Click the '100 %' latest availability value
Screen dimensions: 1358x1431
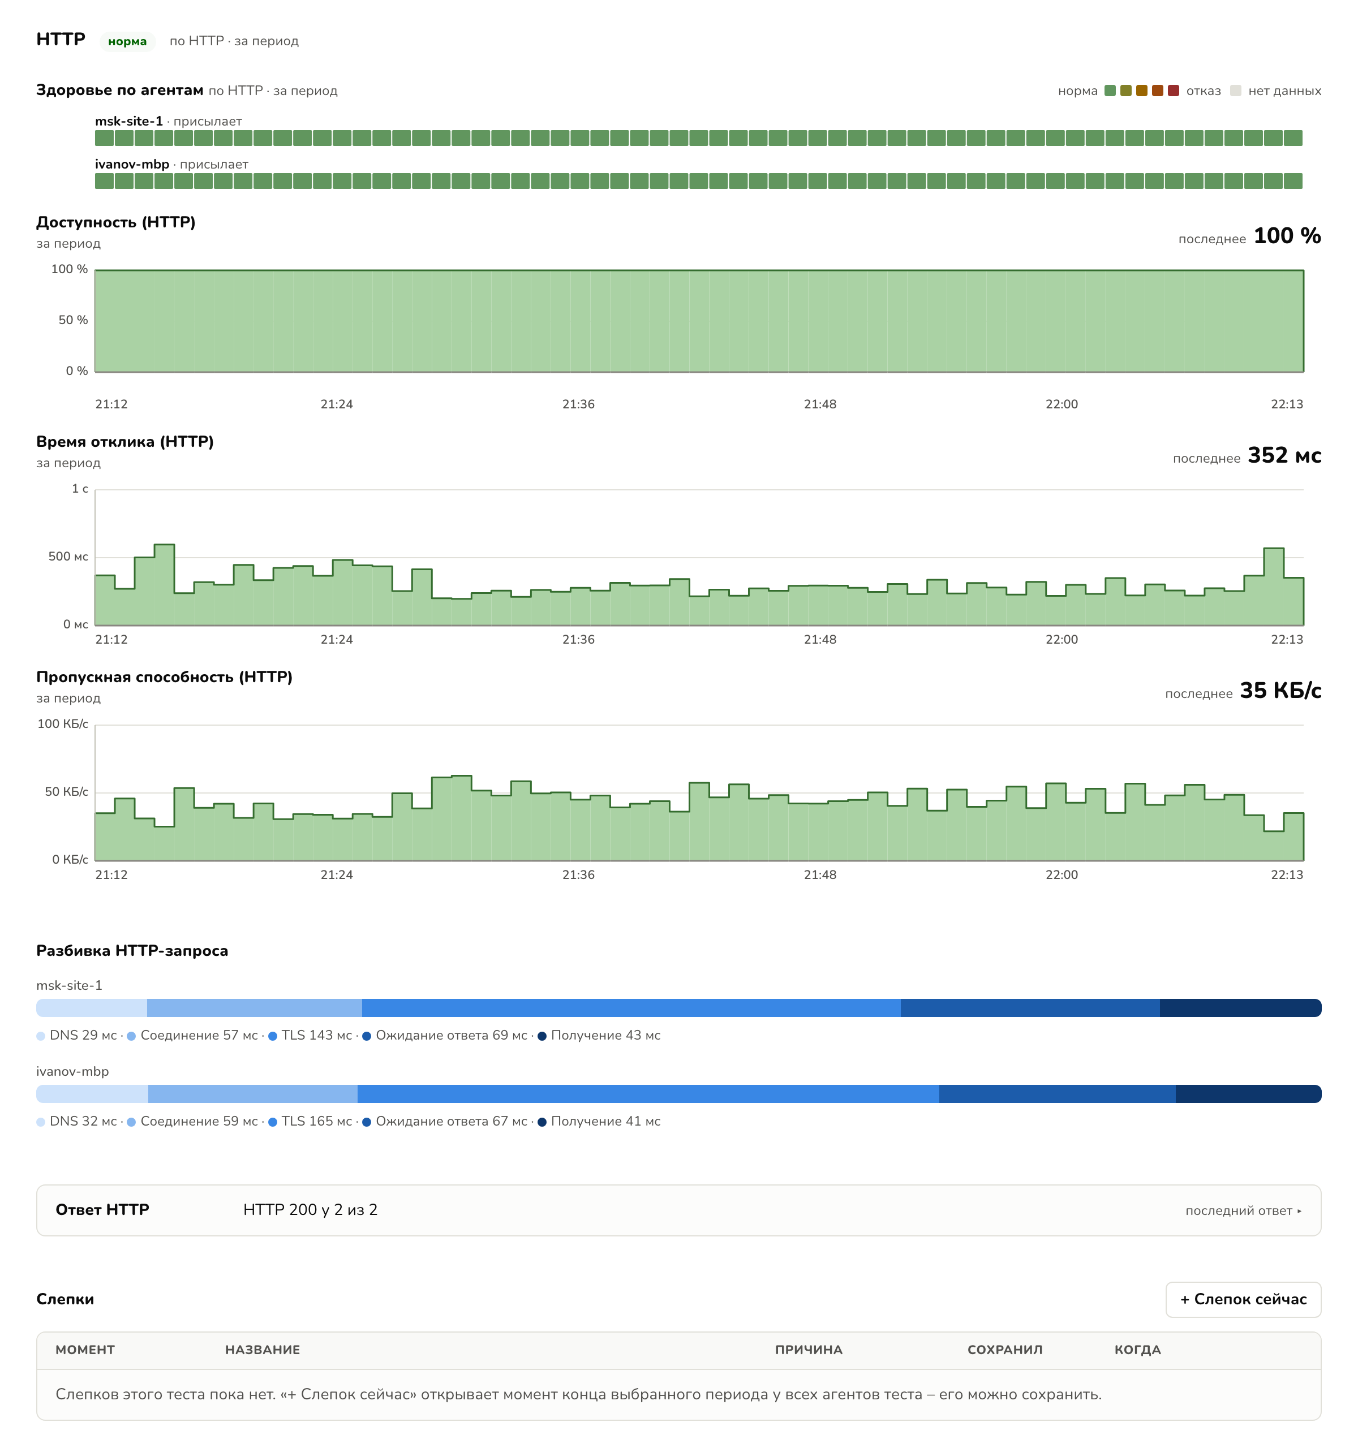(1287, 236)
